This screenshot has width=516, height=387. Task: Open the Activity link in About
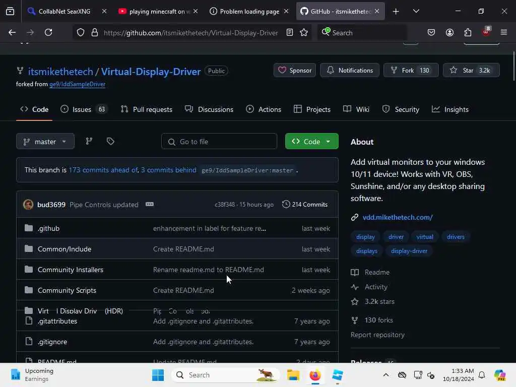376,287
